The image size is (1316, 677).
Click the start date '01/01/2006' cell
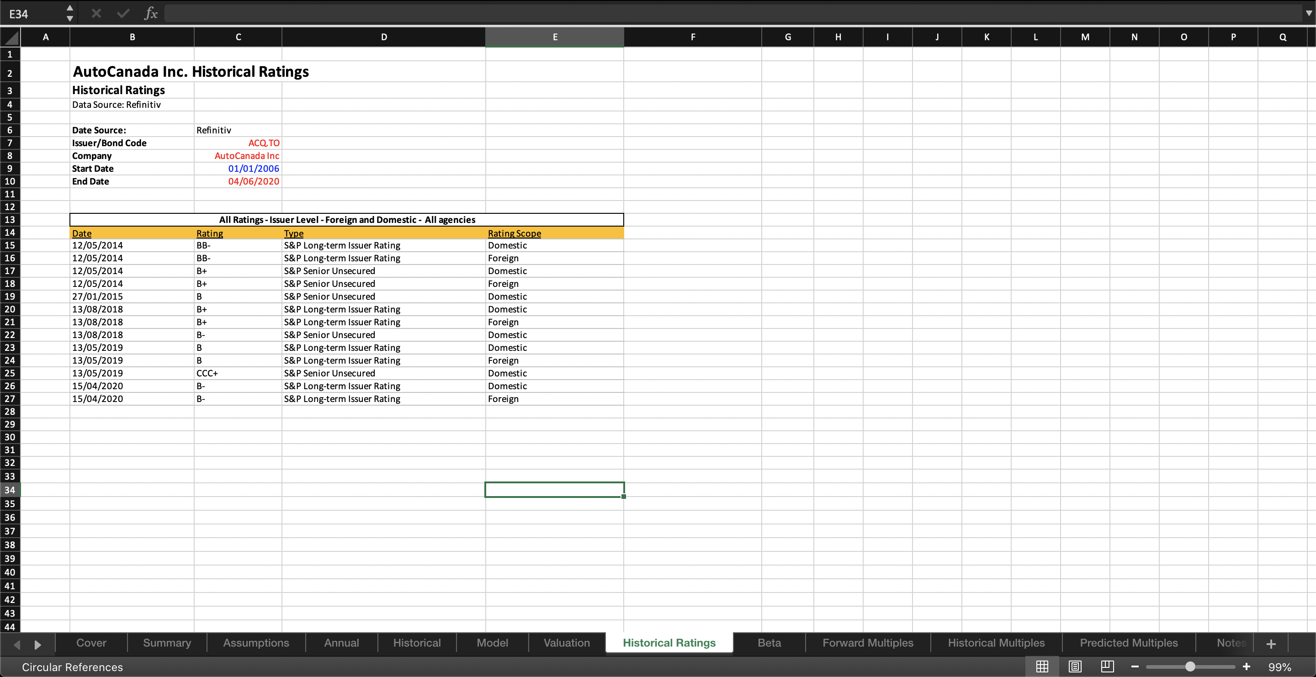click(238, 169)
